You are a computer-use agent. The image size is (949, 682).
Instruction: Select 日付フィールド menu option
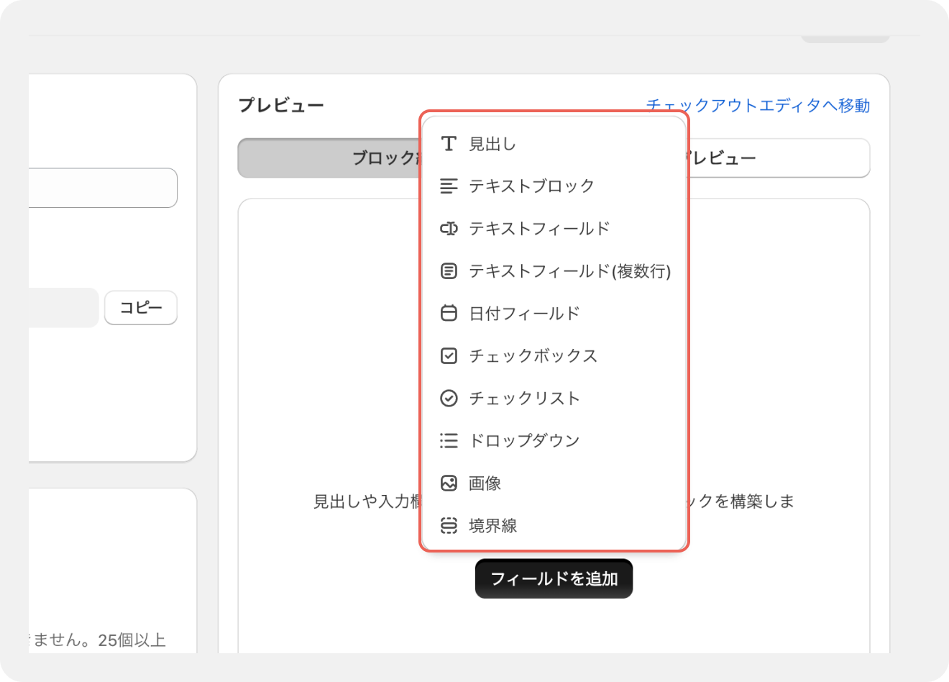524,314
